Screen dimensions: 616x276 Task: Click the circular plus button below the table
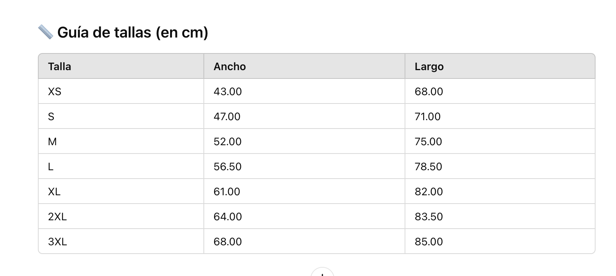click(x=322, y=273)
